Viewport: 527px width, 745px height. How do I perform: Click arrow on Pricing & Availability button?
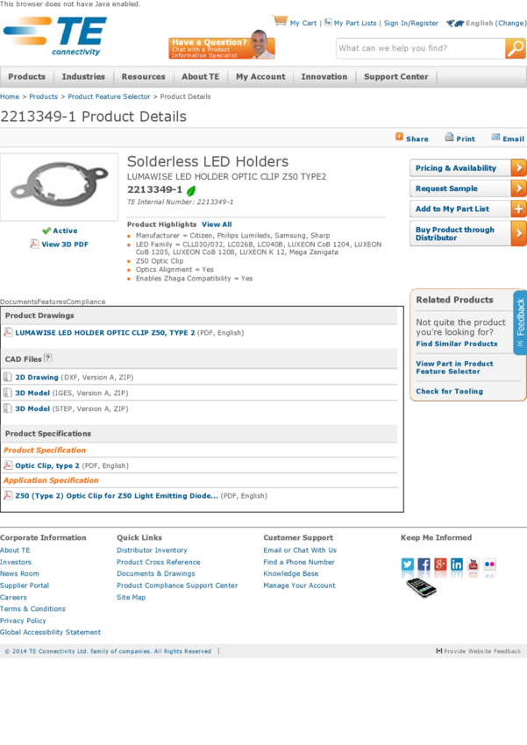tap(518, 167)
